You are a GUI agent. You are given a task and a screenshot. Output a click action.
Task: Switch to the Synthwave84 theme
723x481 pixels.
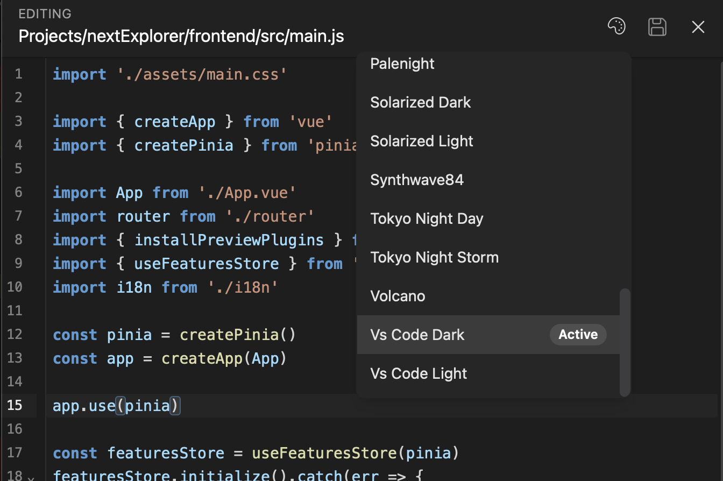coord(488,180)
